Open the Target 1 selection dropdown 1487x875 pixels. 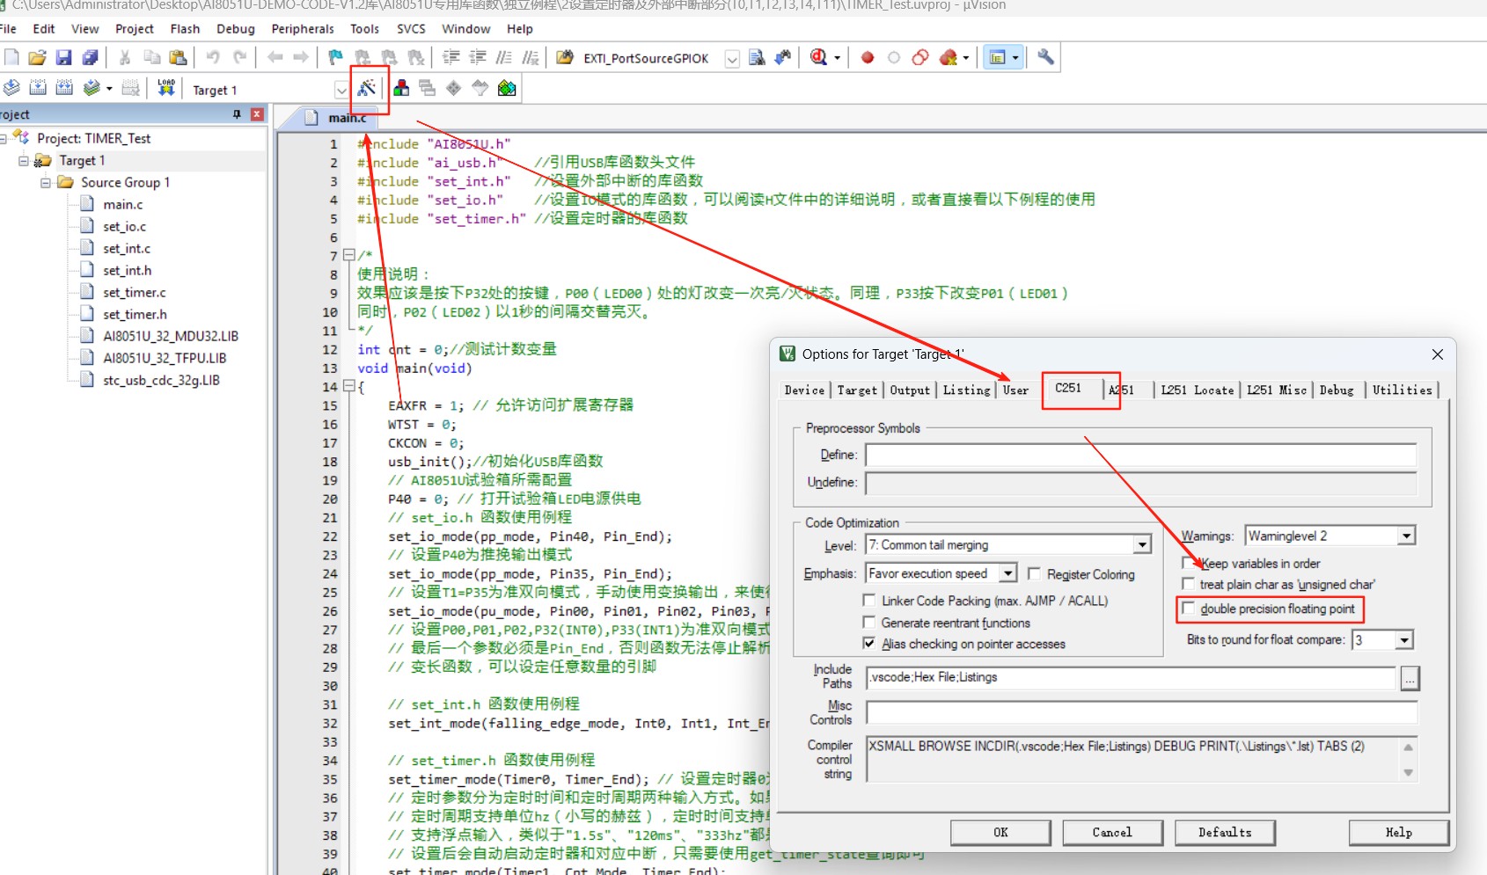(341, 90)
